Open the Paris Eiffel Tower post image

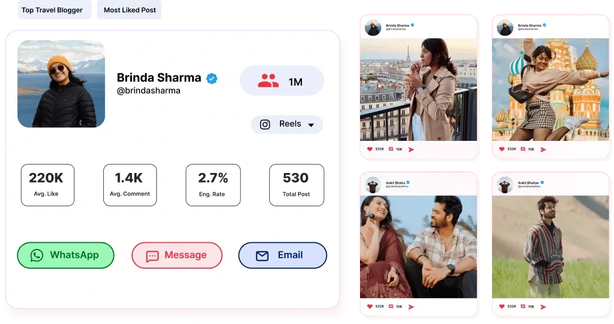(x=418, y=90)
